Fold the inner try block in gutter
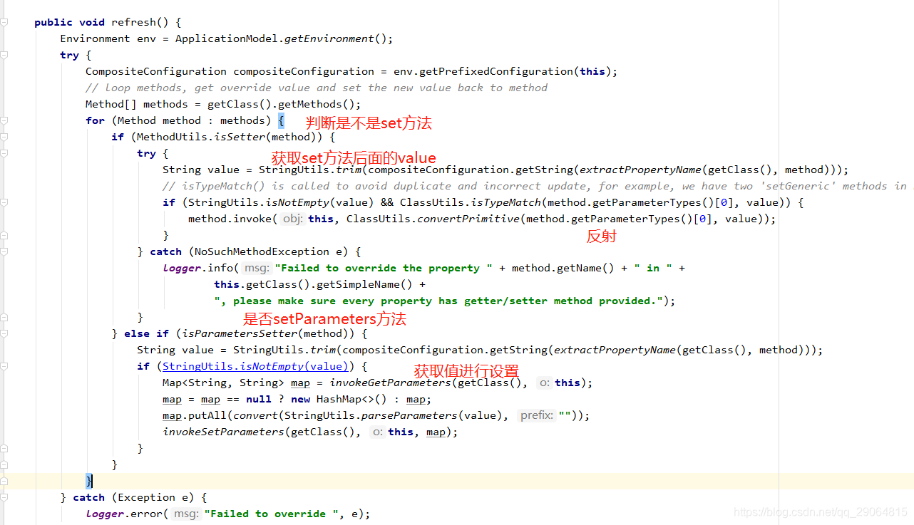The width and height of the screenshot is (914, 525). click(4, 154)
